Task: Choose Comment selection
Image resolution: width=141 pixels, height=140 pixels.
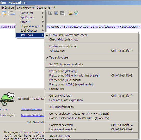Action: click(x=92, y=125)
